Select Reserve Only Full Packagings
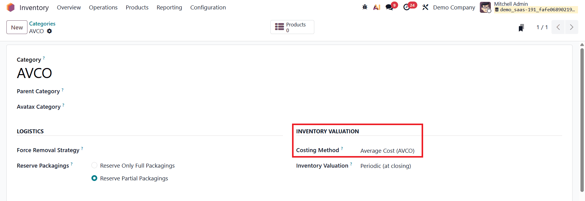This screenshot has height=201, width=585. click(x=94, y=165)
